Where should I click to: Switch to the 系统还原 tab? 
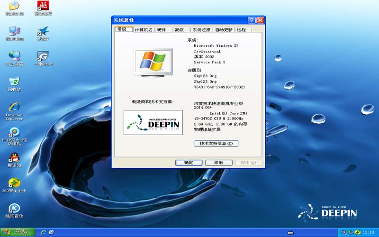tap(201, 29)
